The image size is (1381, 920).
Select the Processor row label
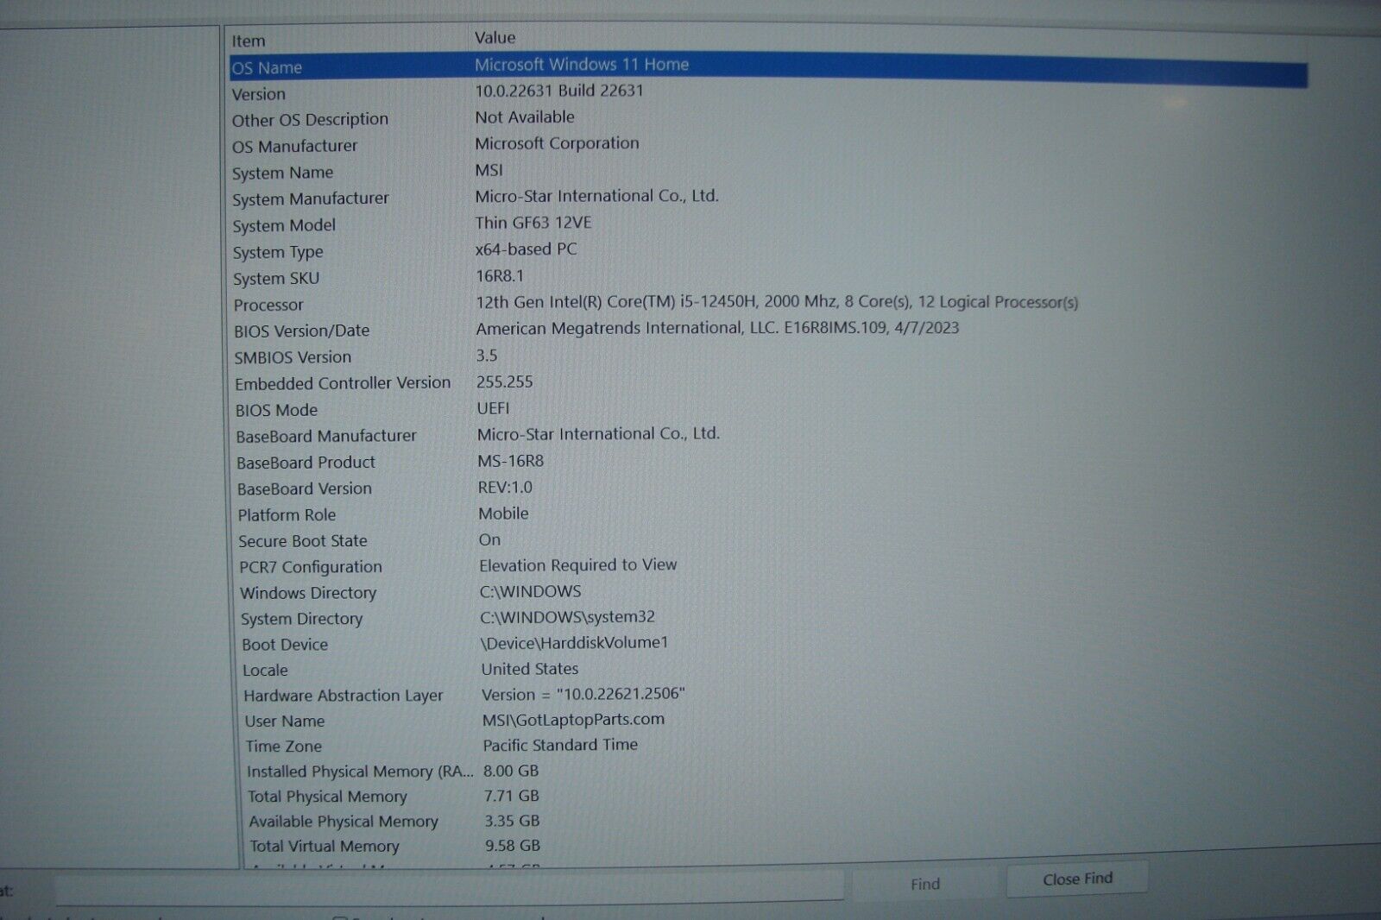point(268,305)
